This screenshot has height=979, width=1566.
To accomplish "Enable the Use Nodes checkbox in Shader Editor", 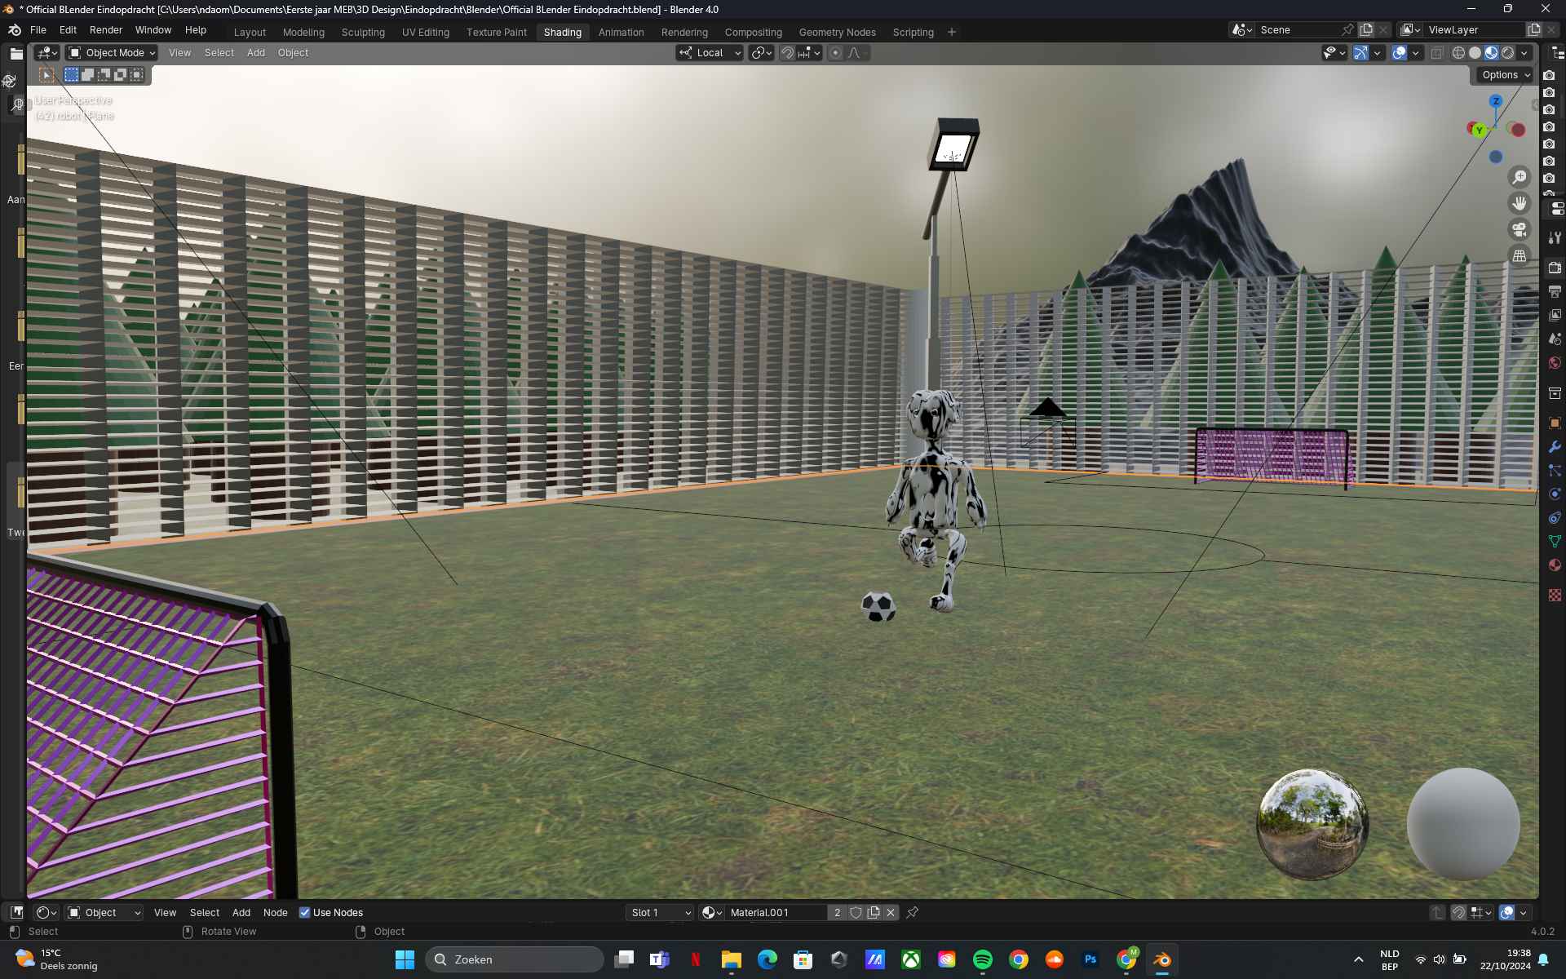I will [305, 913].
